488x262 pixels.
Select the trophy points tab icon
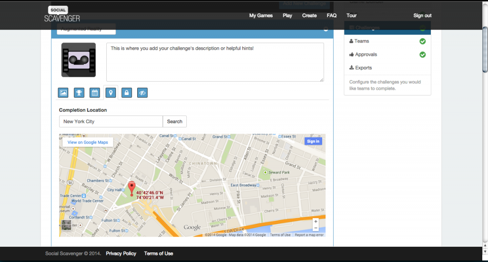pos(79,93)
